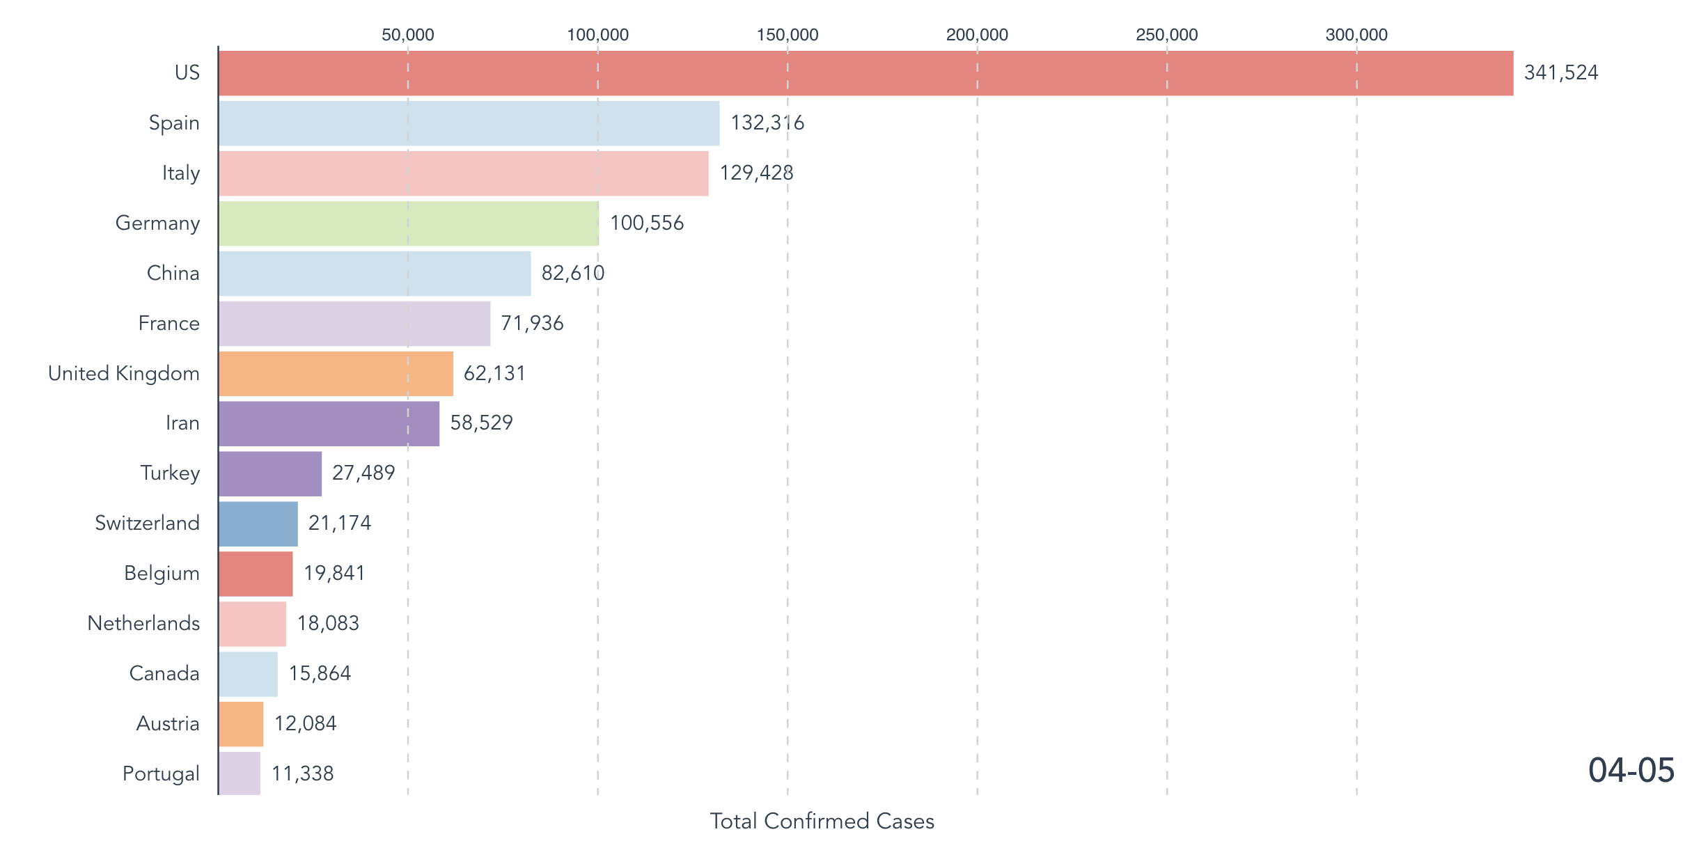
Task: Click the 'Austria' country label
Action: tap(168, 723)
